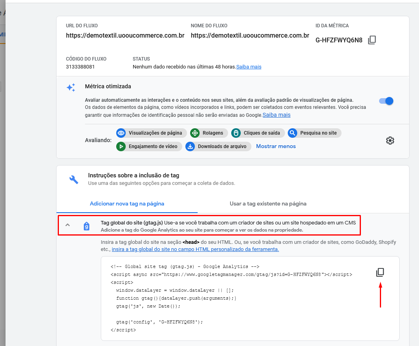Copy the global site tag code snippet
This screenshot has height=346, width=419.
coord(380,272)
